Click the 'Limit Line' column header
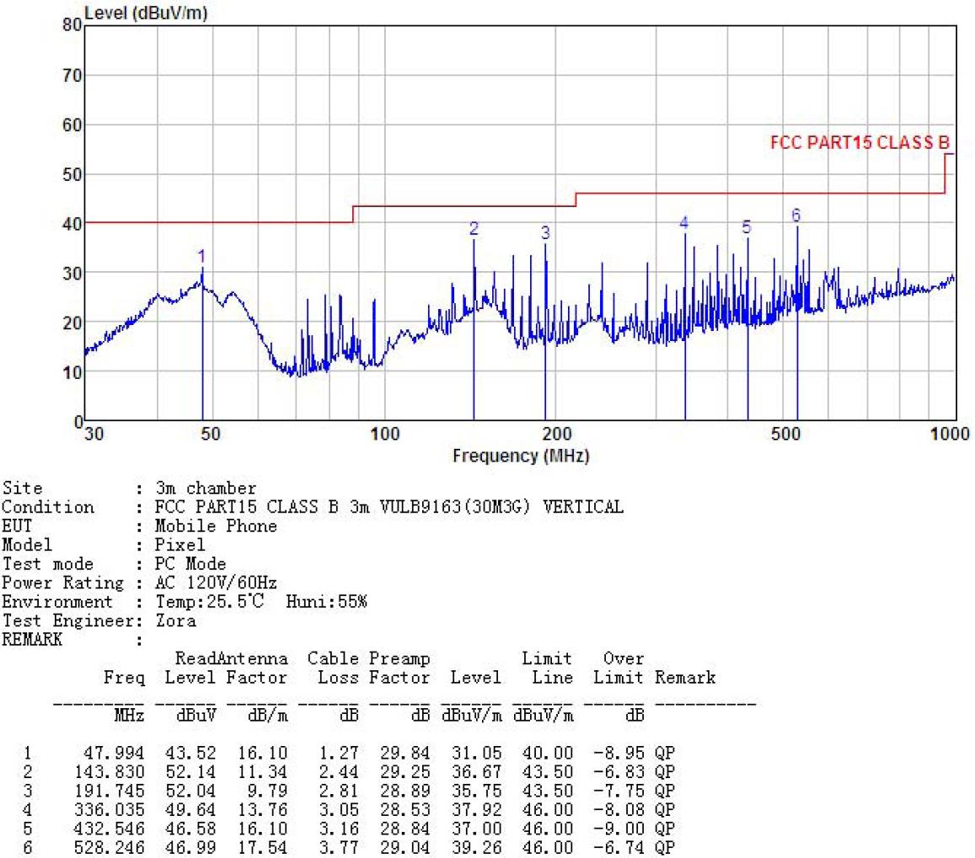The height and width of the screenshot is (858, 975). [547, 668]
